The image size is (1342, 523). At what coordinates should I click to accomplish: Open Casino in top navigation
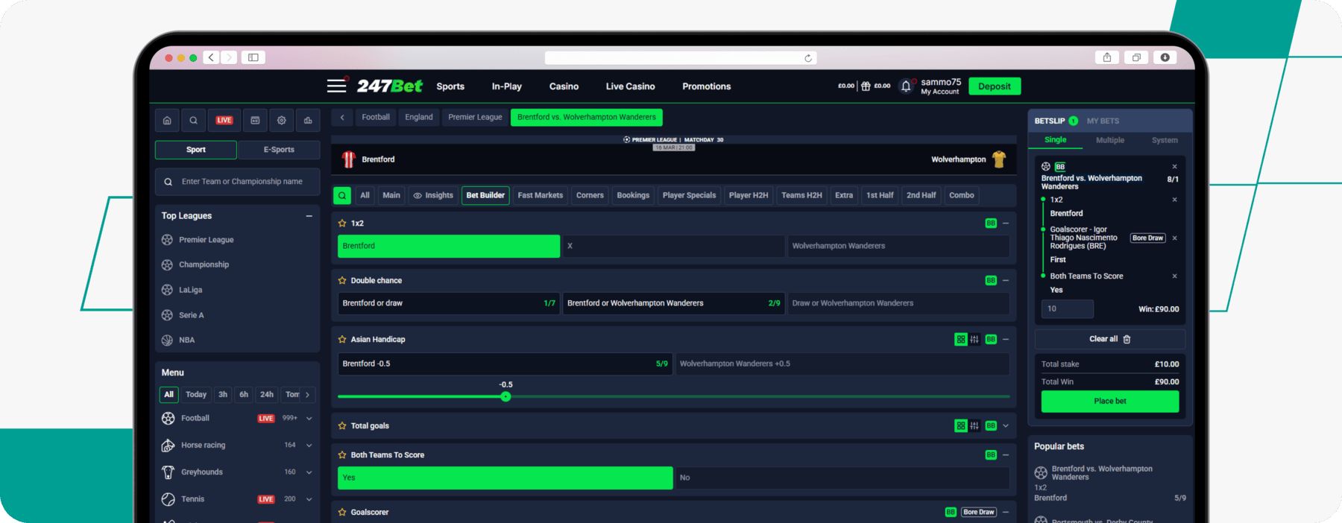pyautogui.click(x=564, y=86)
